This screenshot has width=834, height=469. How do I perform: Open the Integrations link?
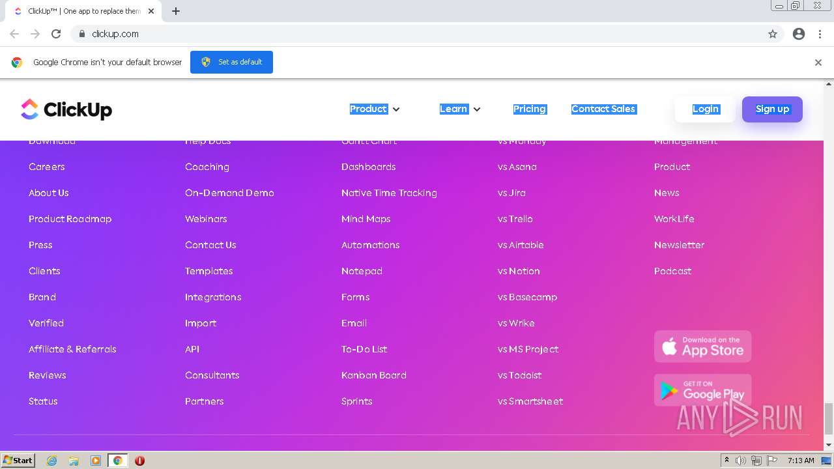pyautogui.click(x=213, y=297)
